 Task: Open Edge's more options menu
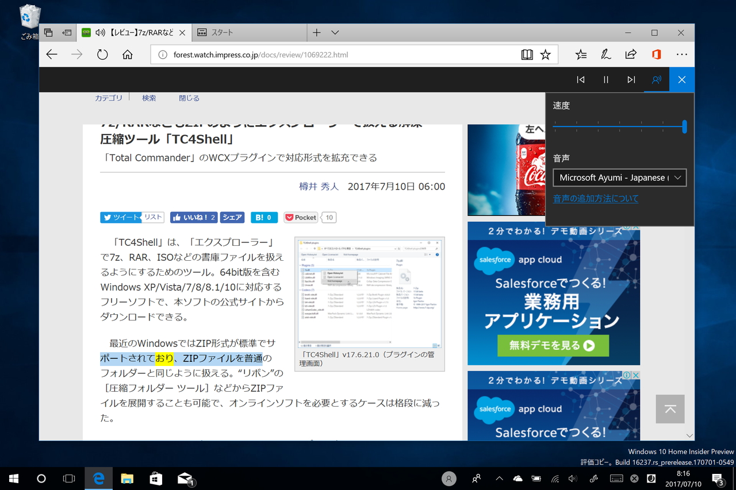[681, 54]
